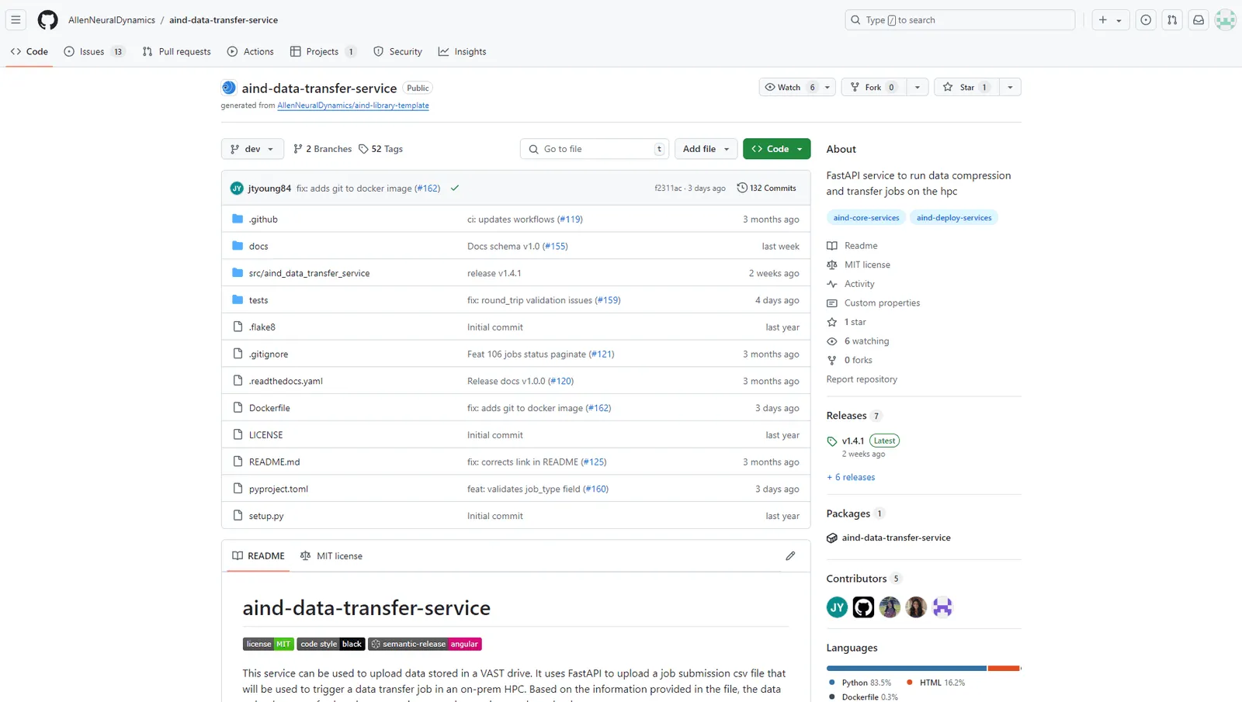Open the green Code dropdown button

776,149
